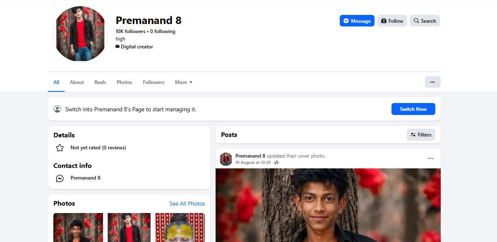The height and width of the screenshot is (242, 497).
Task: Open the Reels tab
Action: 100,82
